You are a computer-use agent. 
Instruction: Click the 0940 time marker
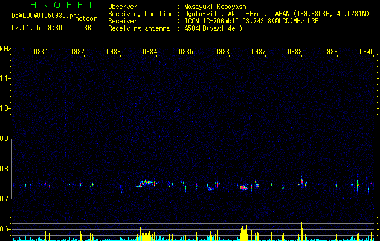pyautogui.click(x=367, y=52)
